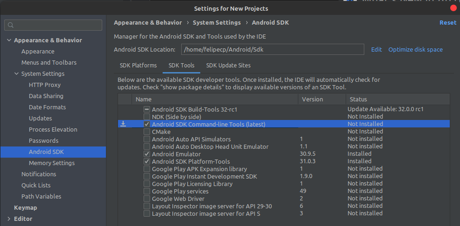The height and width of the screenshot is (226, 460).
Task: Check Android Auto Desktop Head Unit Emulator
Action: [147, 146]
